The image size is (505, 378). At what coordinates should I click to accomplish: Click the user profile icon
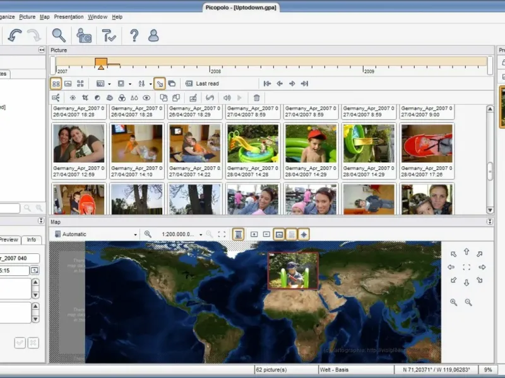point(153,35)
